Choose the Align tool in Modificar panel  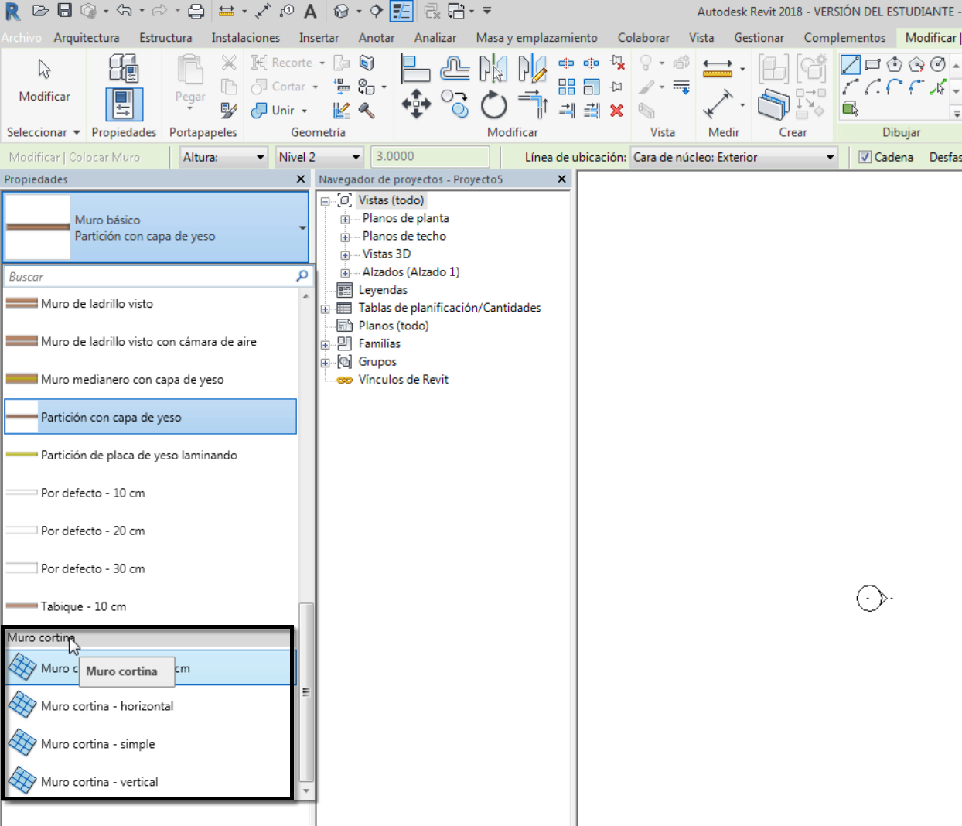[415, 69]
